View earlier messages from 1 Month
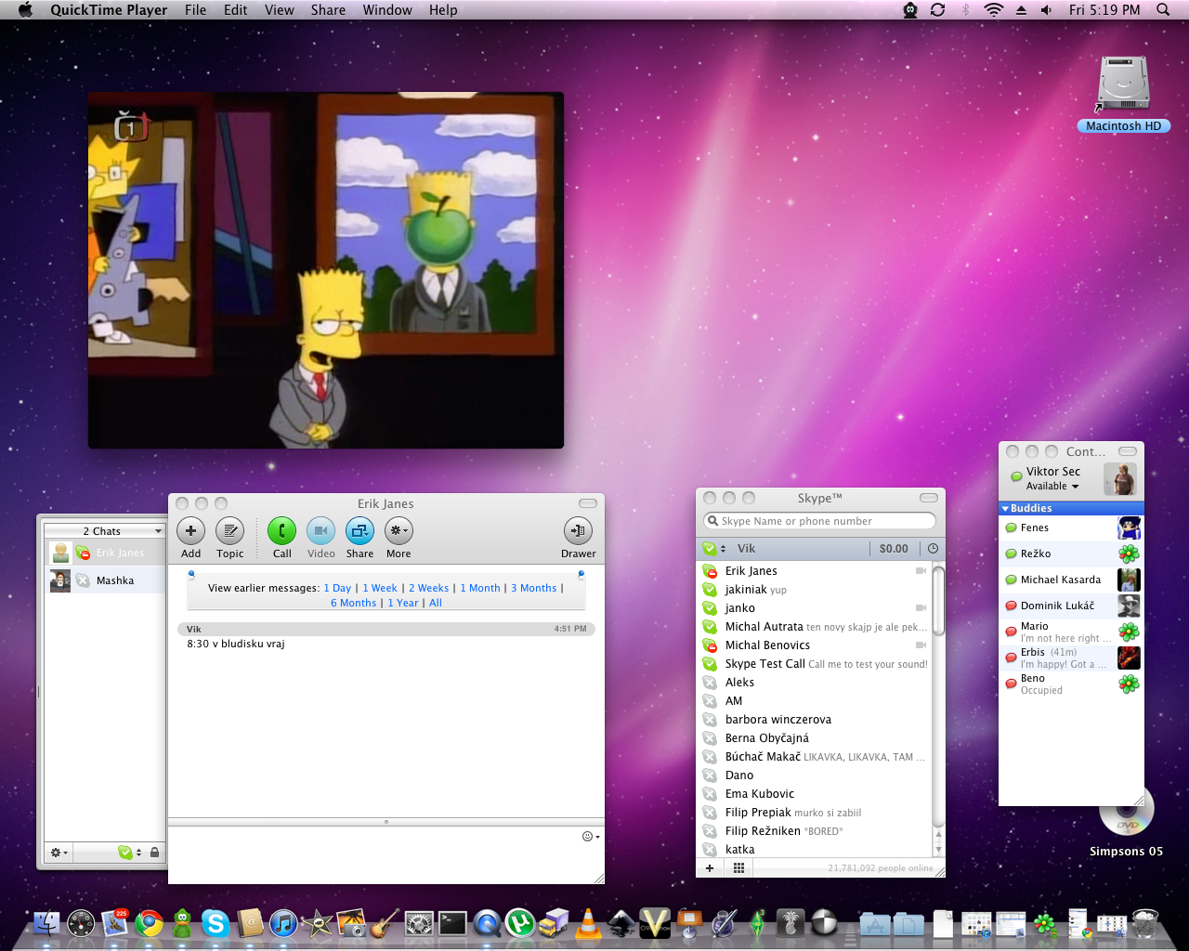Screen dimensions: 1189x951 coord(480,588)
